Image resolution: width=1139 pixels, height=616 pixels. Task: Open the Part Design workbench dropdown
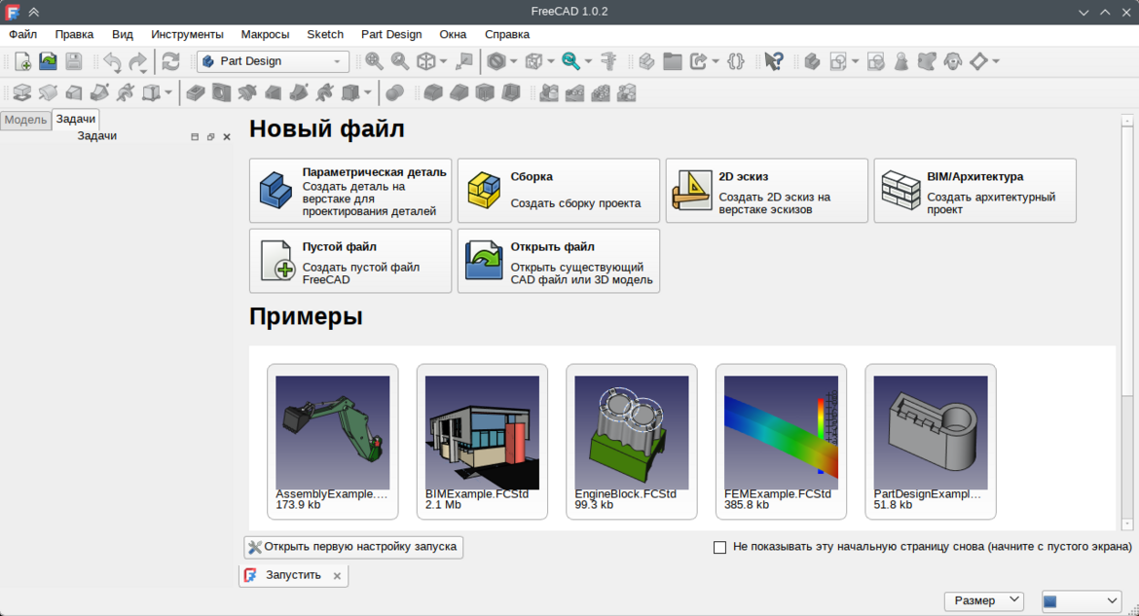tap(273, 61)
